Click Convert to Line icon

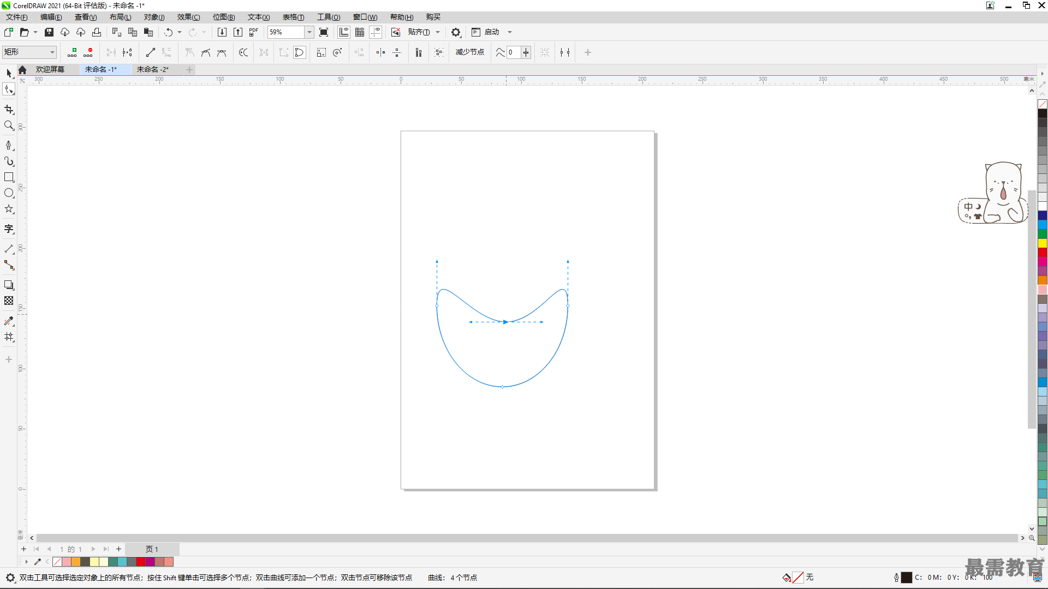click(151, 52)
